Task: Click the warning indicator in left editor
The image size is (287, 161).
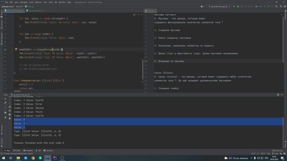Action: [x=135, y=15]
